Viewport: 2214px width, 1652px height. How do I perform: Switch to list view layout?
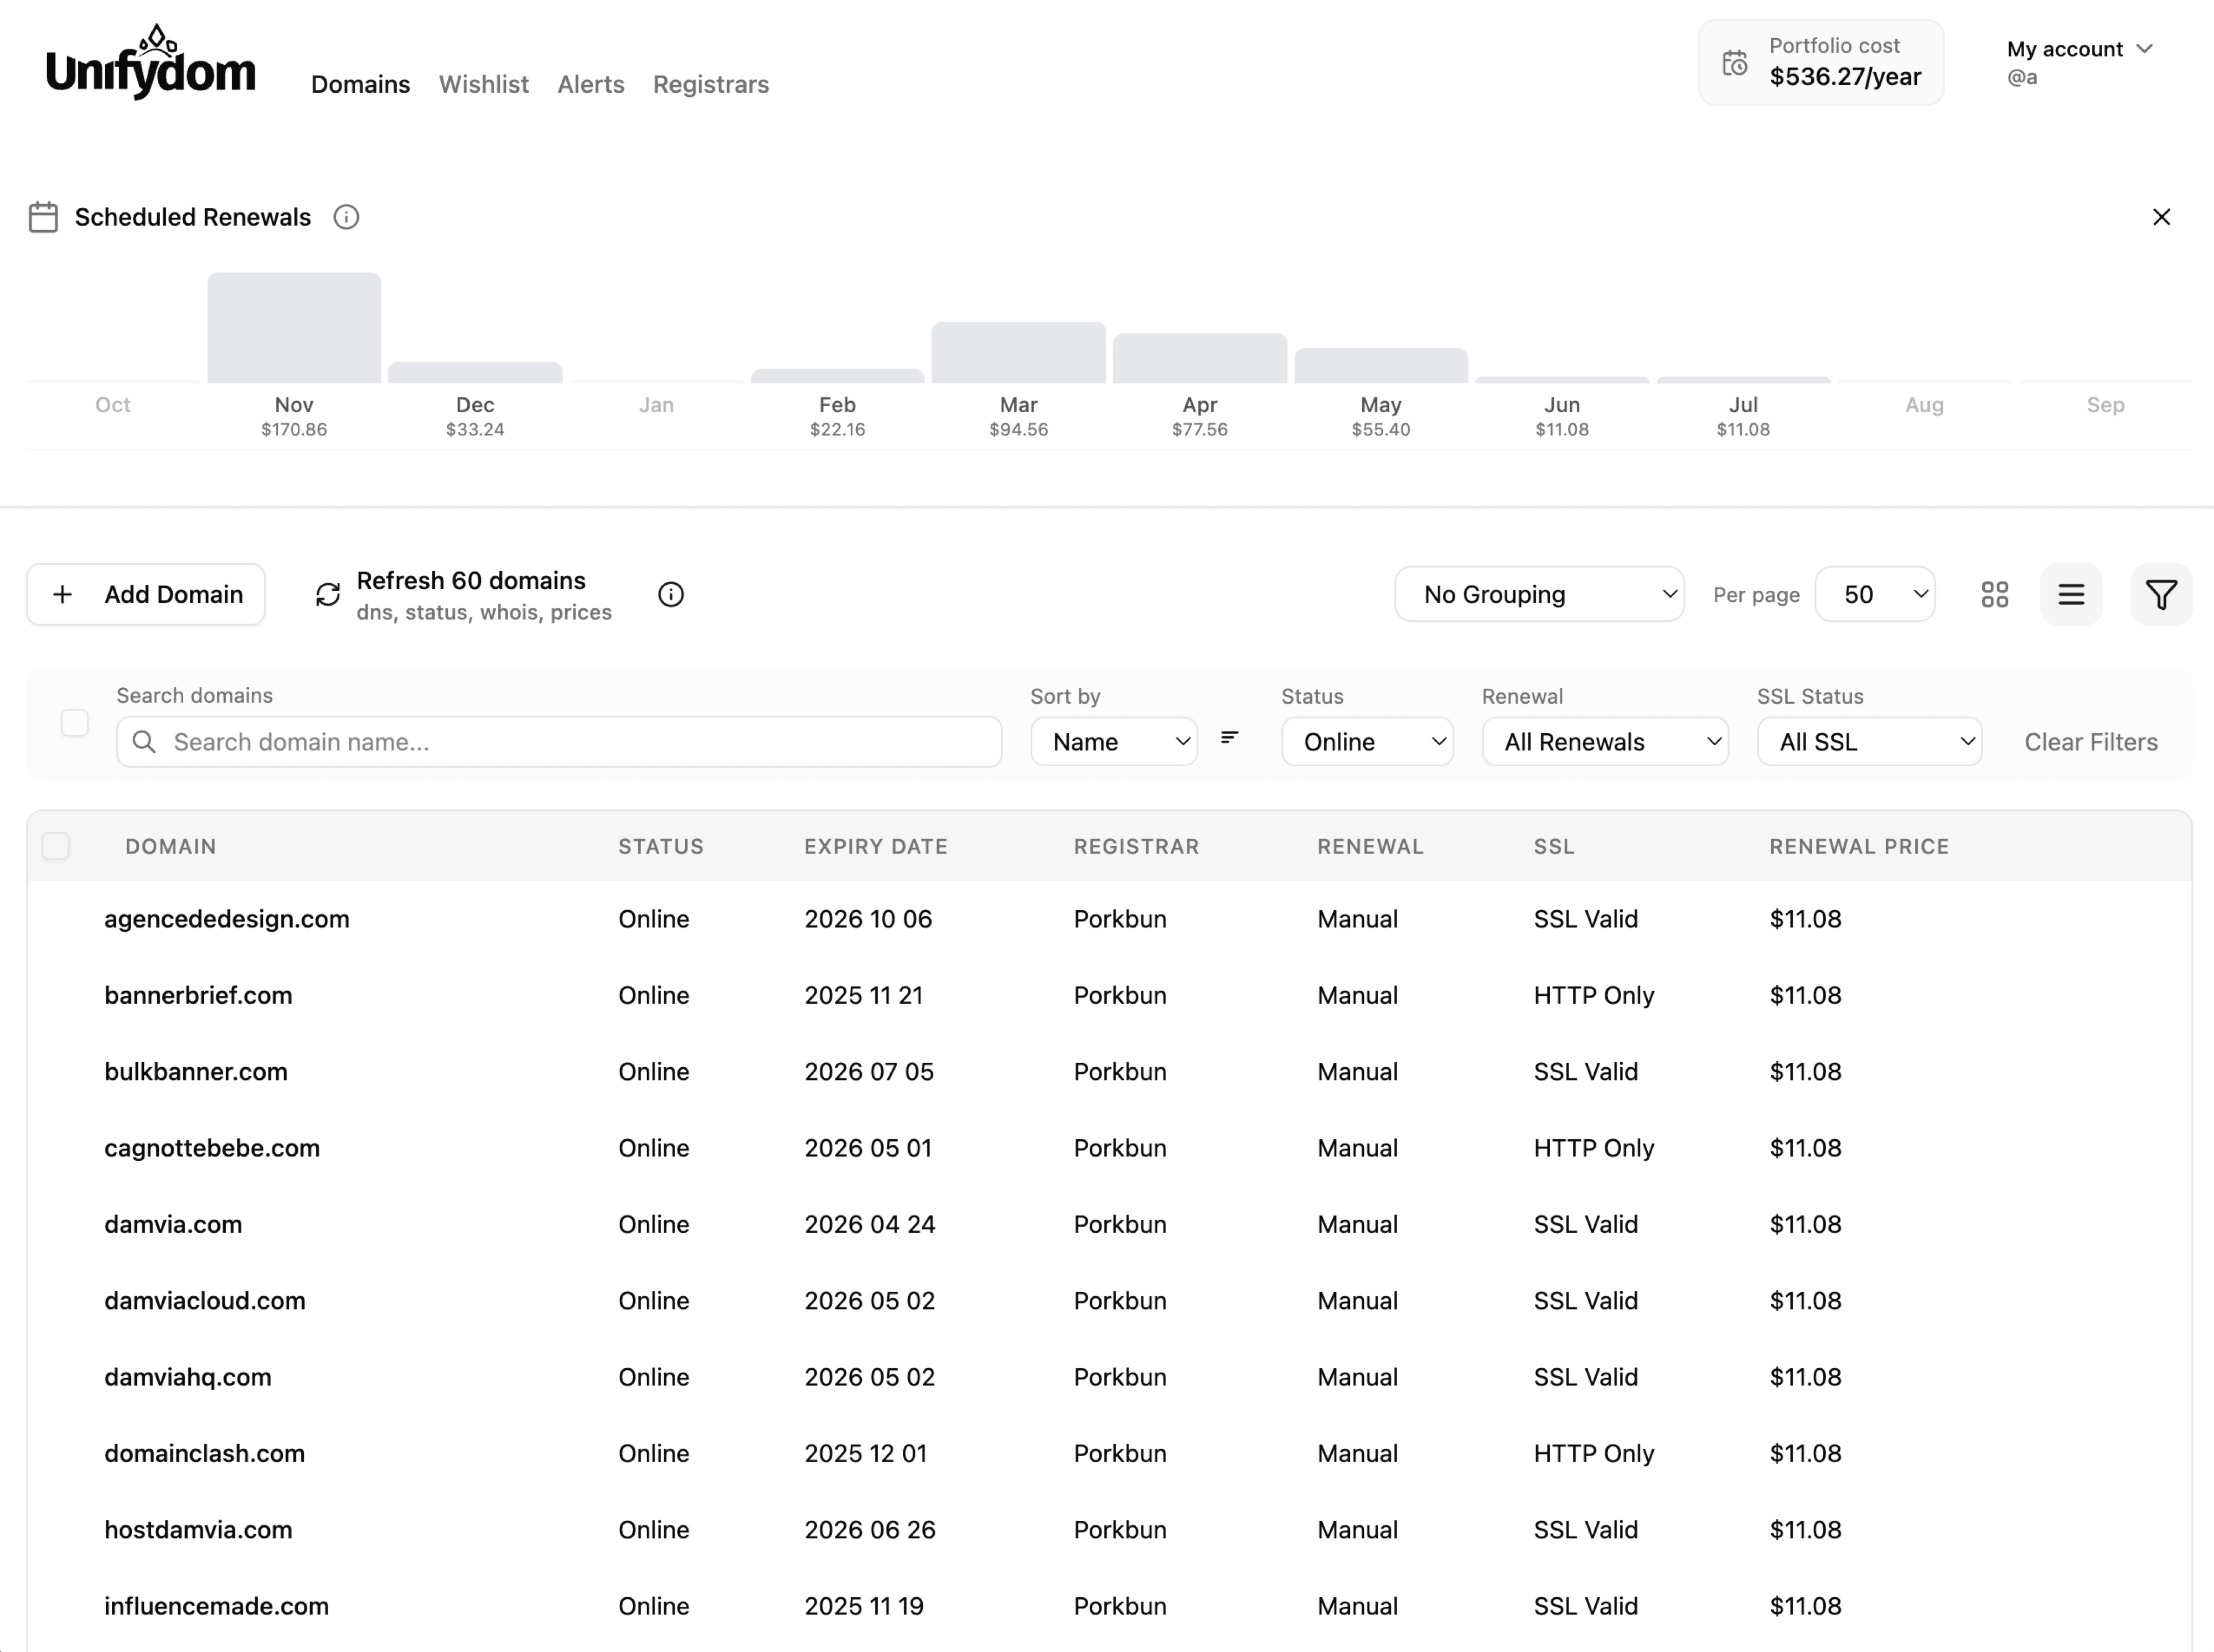2070,595
